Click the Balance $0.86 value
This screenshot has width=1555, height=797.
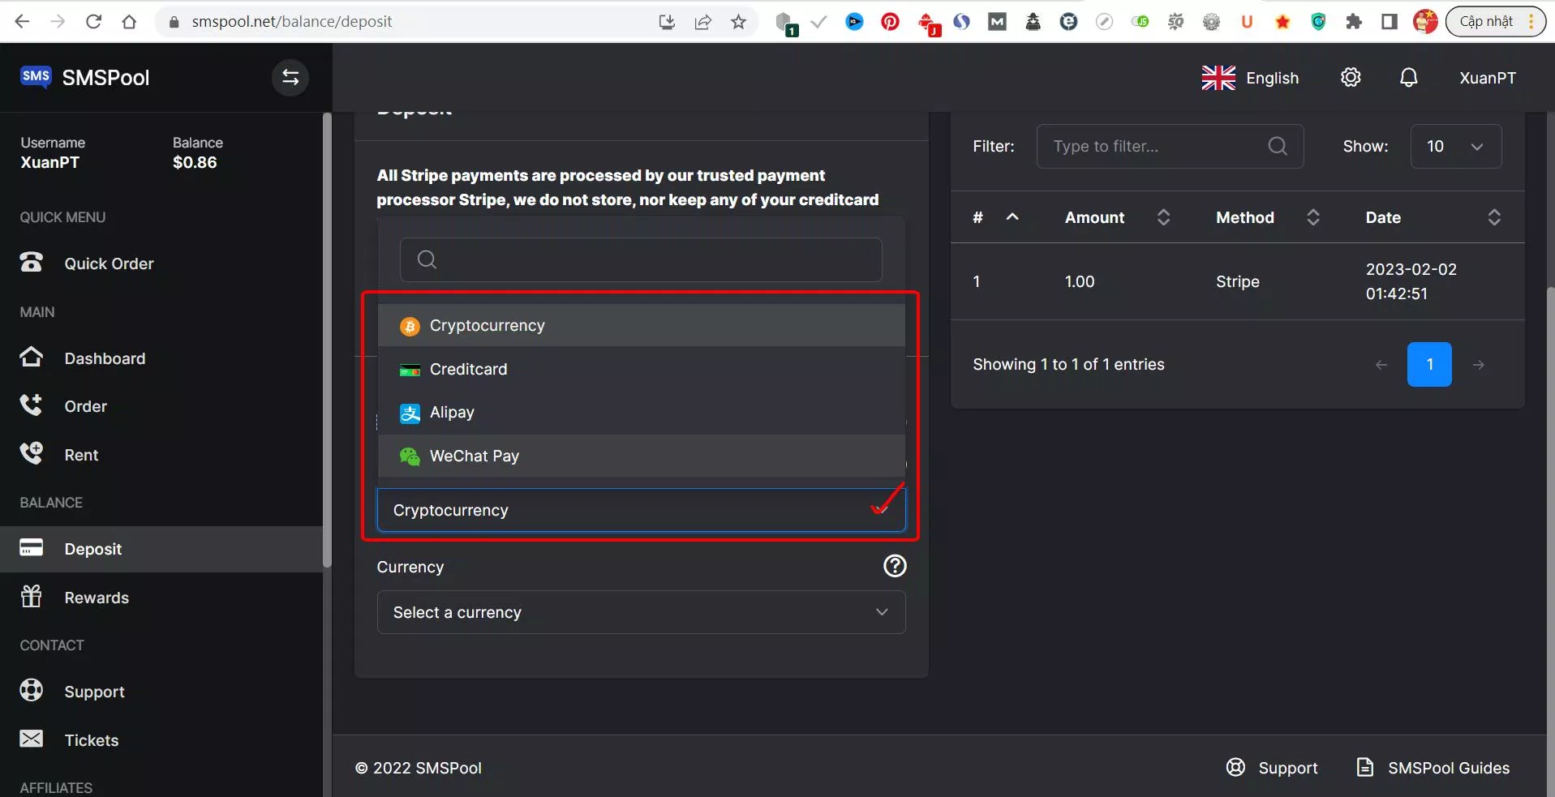tap(195, 162)
